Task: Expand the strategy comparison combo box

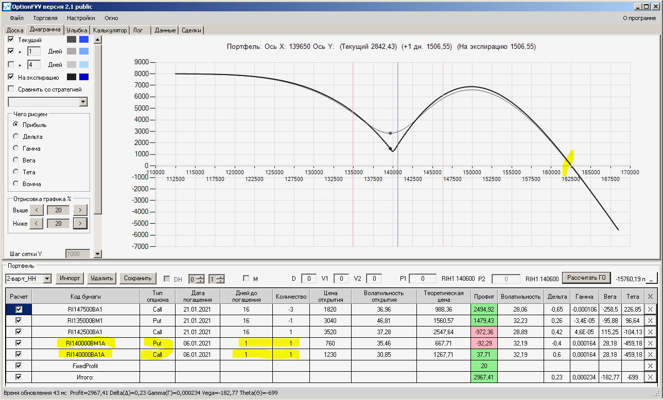Action: [x=83, y=102]
